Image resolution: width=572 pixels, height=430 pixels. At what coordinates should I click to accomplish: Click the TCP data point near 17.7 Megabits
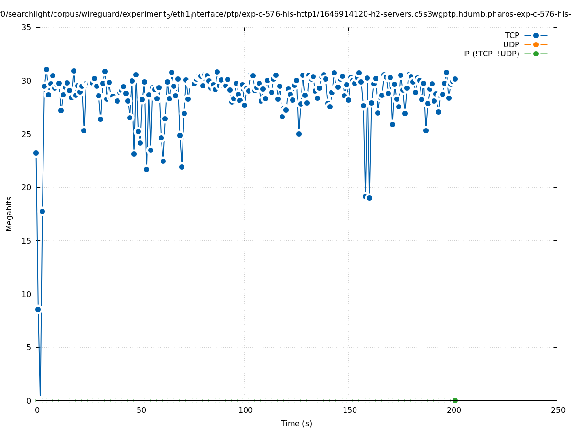pos(42,211)
